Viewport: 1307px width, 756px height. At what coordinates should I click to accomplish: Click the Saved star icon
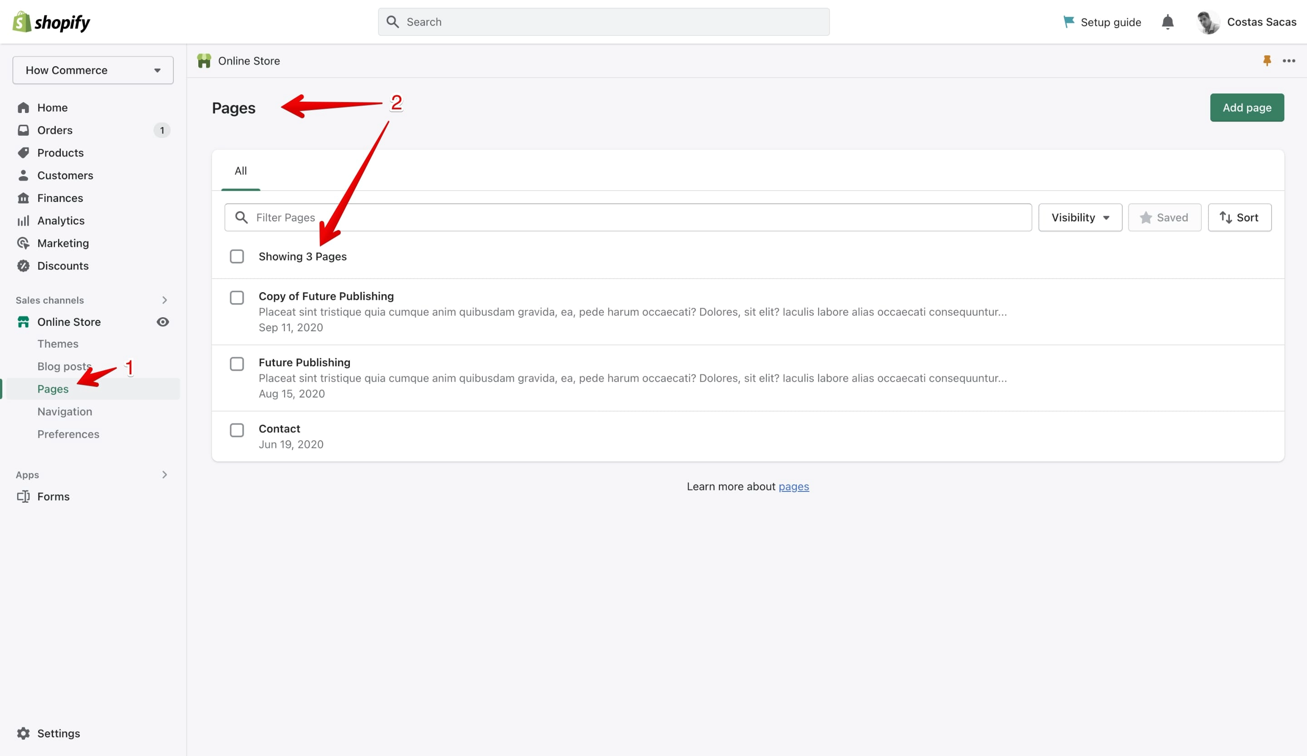(x=1146, y=217)
